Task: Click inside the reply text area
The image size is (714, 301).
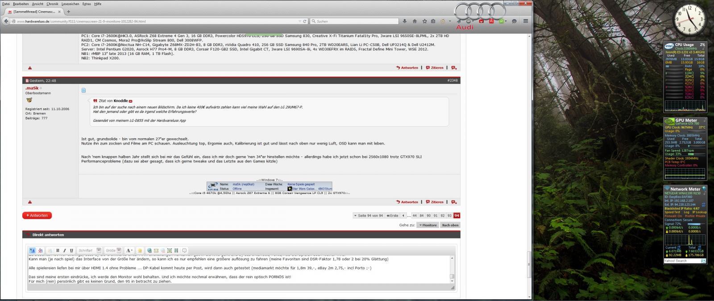Action: [x=238, y=269]
